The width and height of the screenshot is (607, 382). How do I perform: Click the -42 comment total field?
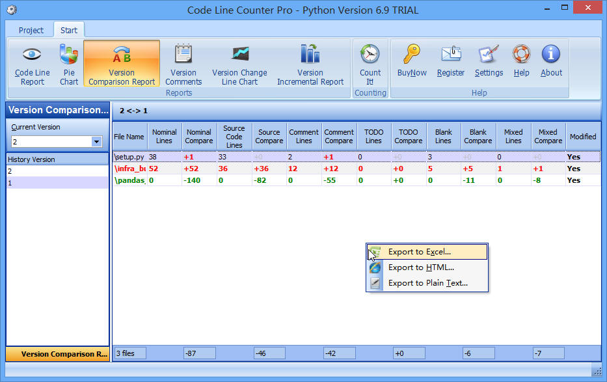pyautogui.click(x=339, y=353)
